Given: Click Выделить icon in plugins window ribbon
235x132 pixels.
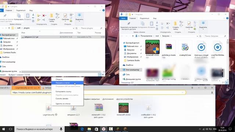Looking at the screenshot, I should [79, 17].
